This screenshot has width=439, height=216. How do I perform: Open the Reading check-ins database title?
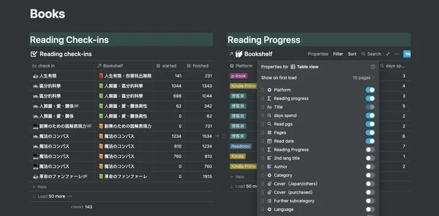(65, 54)
